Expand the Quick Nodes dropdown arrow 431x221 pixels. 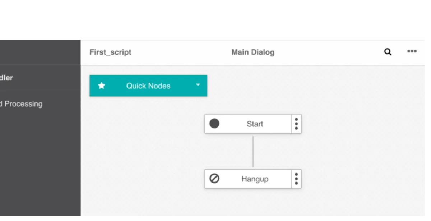(x=198, y=85)
